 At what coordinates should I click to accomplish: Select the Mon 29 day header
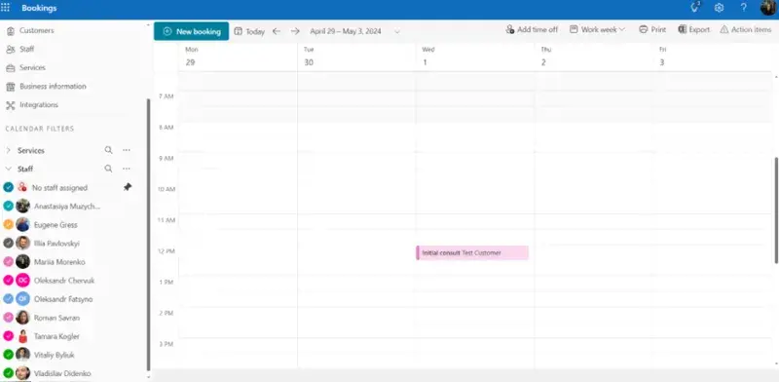coord(238,57)
